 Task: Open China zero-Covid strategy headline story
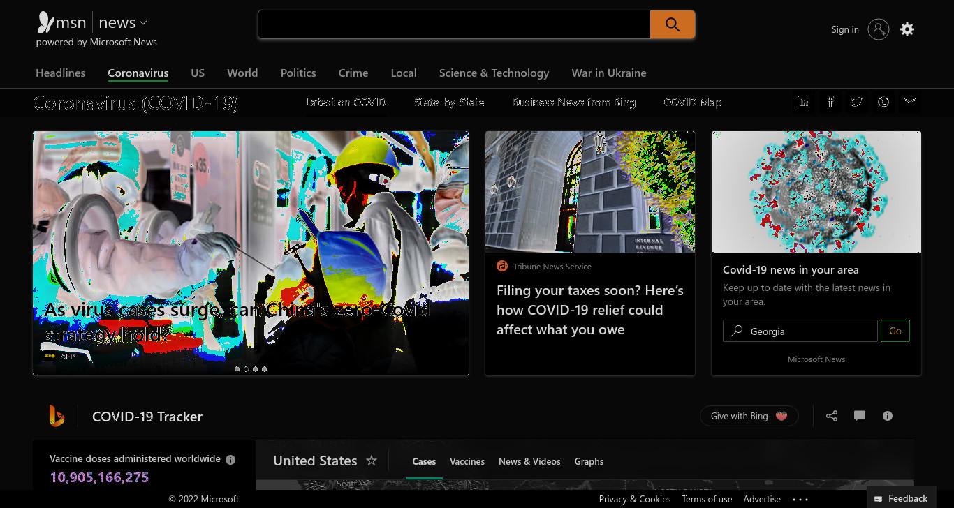click(237, 322)
